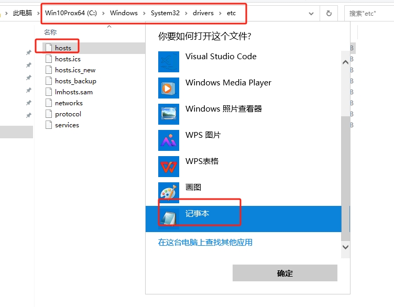394x307 pixels.
Task: Expand chevron after 此电脑 breadcrumb
Action: (38, 13)
